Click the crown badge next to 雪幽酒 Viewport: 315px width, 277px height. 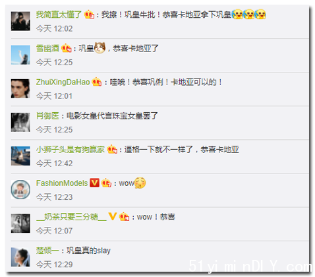pos(67,48)
